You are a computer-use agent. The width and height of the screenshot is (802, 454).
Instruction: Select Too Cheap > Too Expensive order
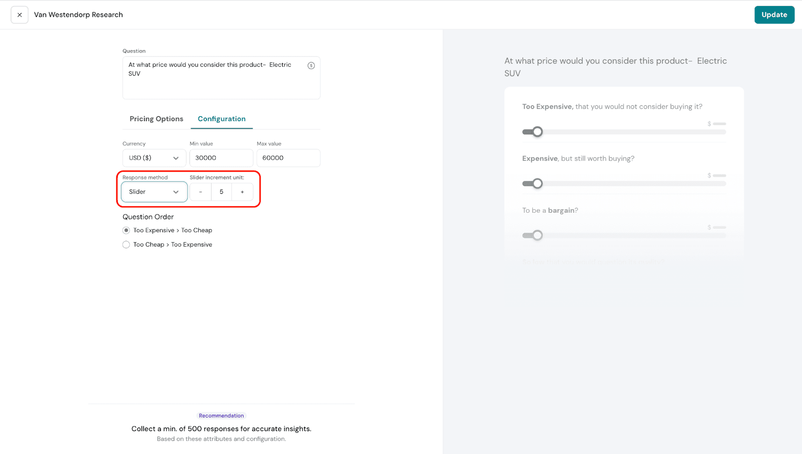(126, 245)
